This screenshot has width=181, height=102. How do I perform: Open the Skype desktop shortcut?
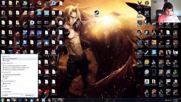pos(39,14)
